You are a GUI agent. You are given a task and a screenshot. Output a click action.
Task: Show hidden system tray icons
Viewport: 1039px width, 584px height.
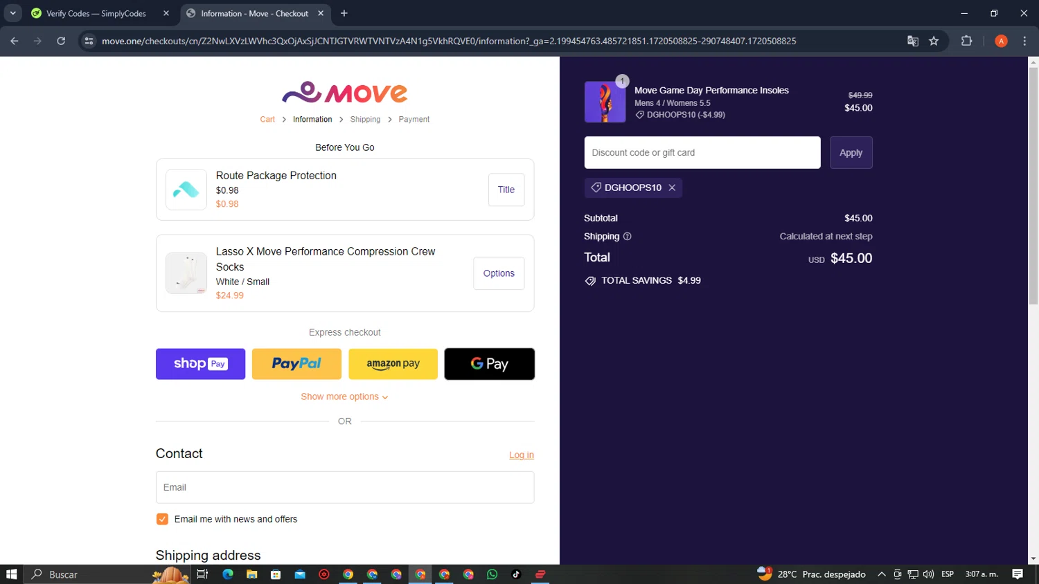pyautogui.click(x=882, y=574)
